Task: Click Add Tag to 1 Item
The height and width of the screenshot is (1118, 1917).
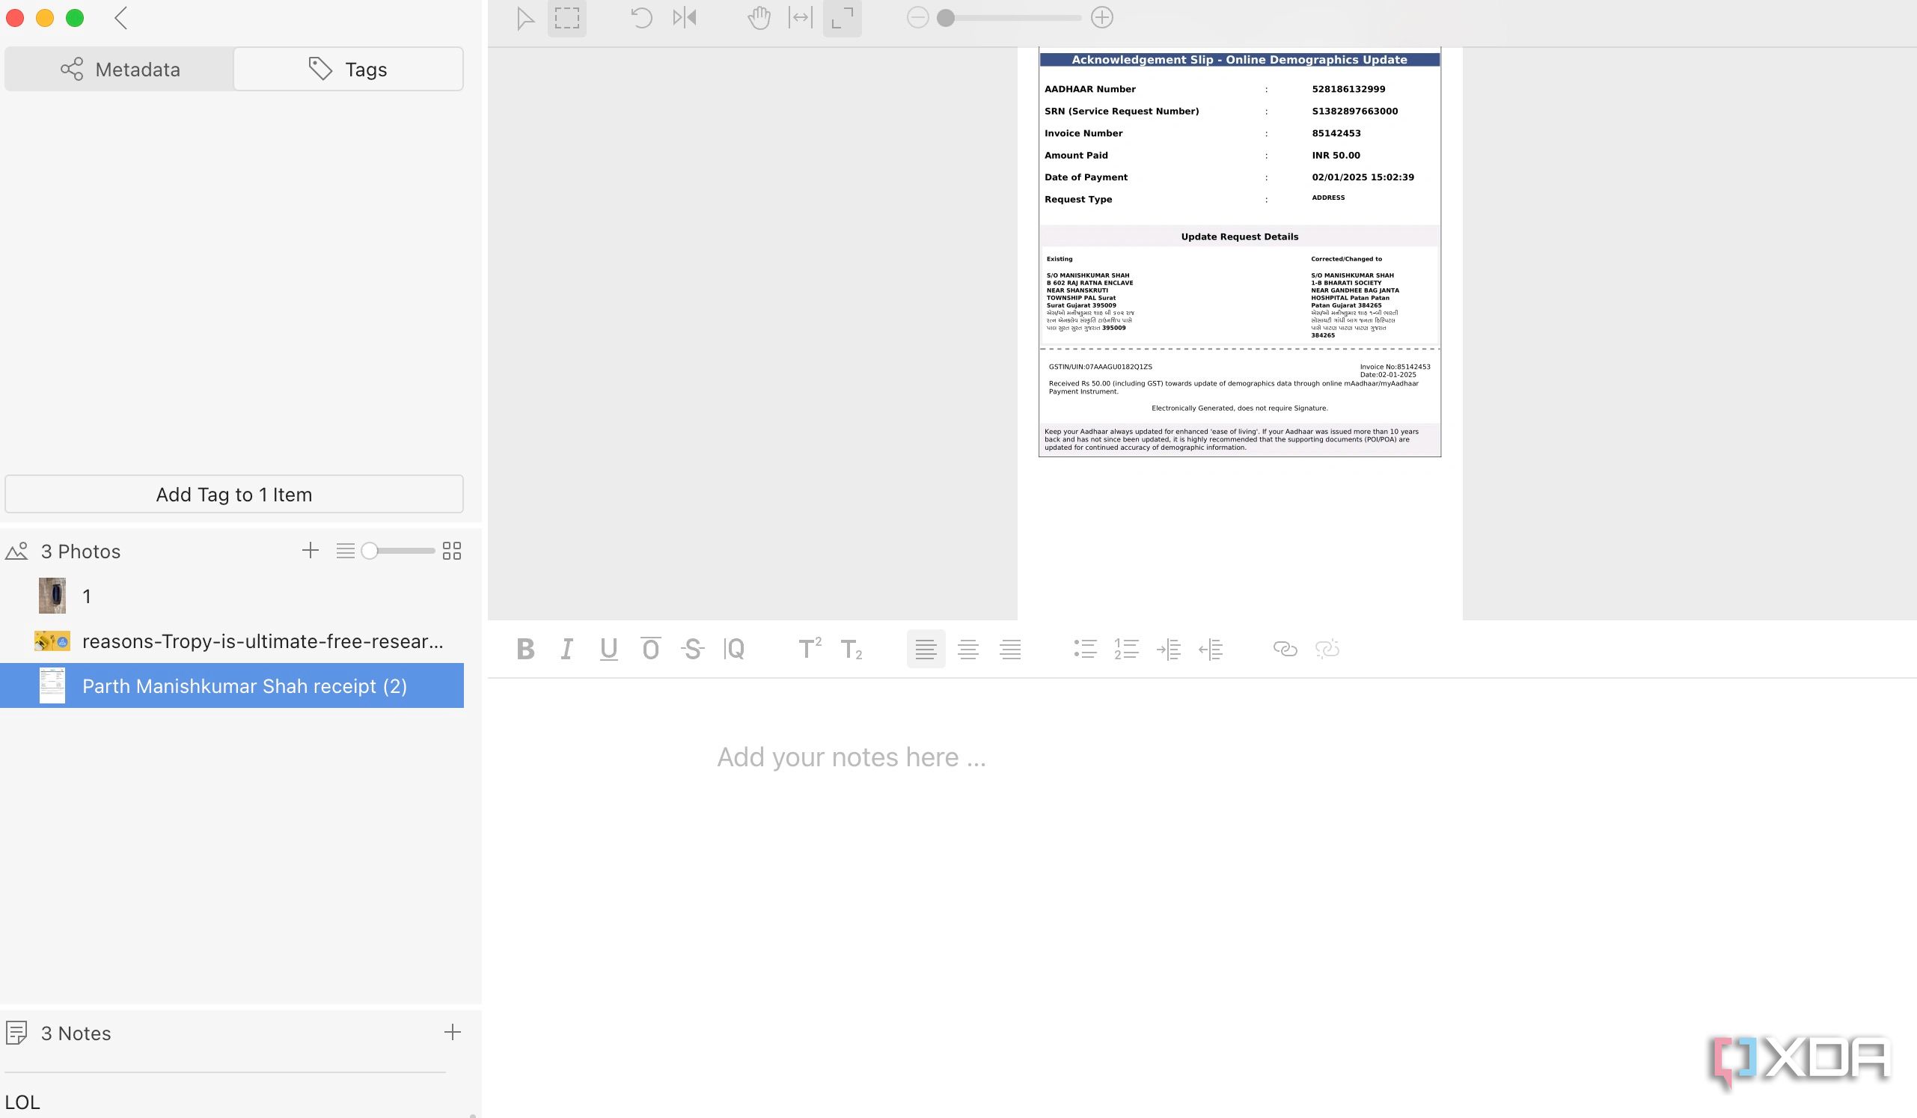Action: (234, 495)
